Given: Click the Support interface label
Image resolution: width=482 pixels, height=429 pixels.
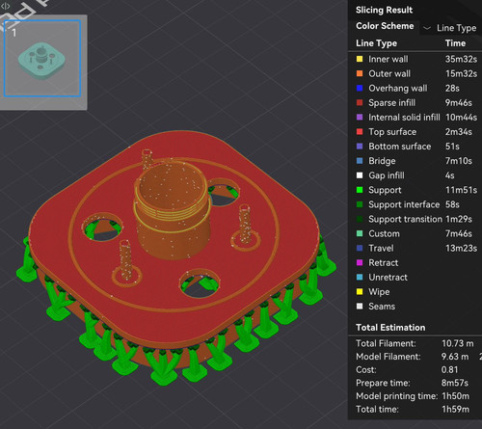Looking at the screenshot, I should click(404, 204).
